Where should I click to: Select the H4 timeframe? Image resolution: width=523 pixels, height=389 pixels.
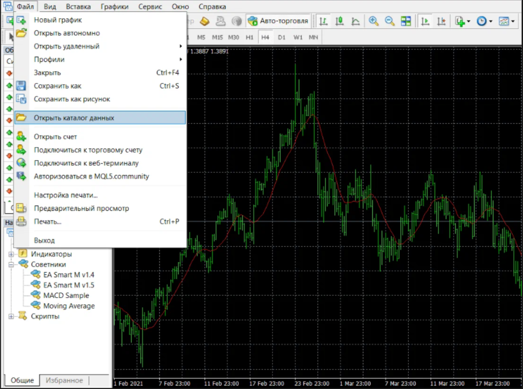[x=265, y=37]
